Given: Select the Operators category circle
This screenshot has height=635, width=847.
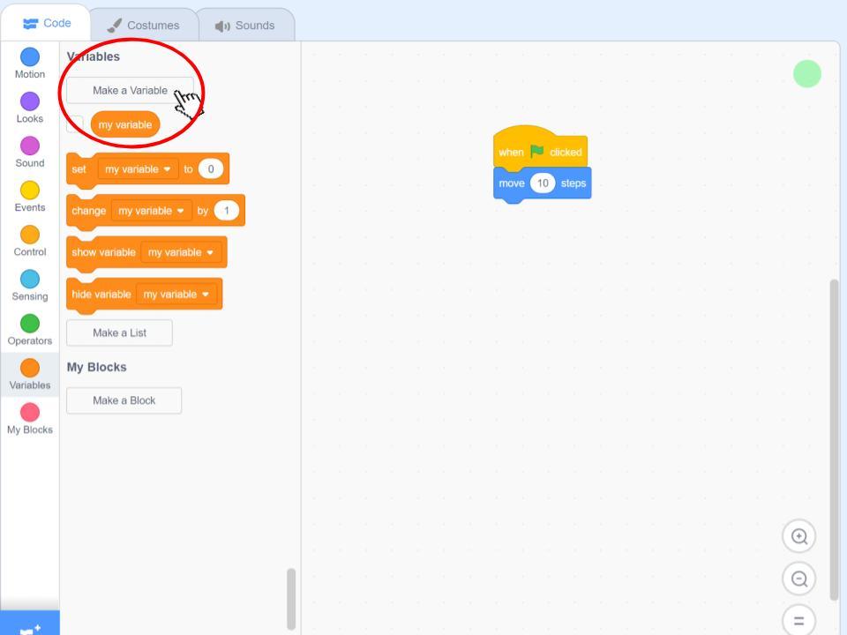Looking at the screenshot, I should click(30, 324).
